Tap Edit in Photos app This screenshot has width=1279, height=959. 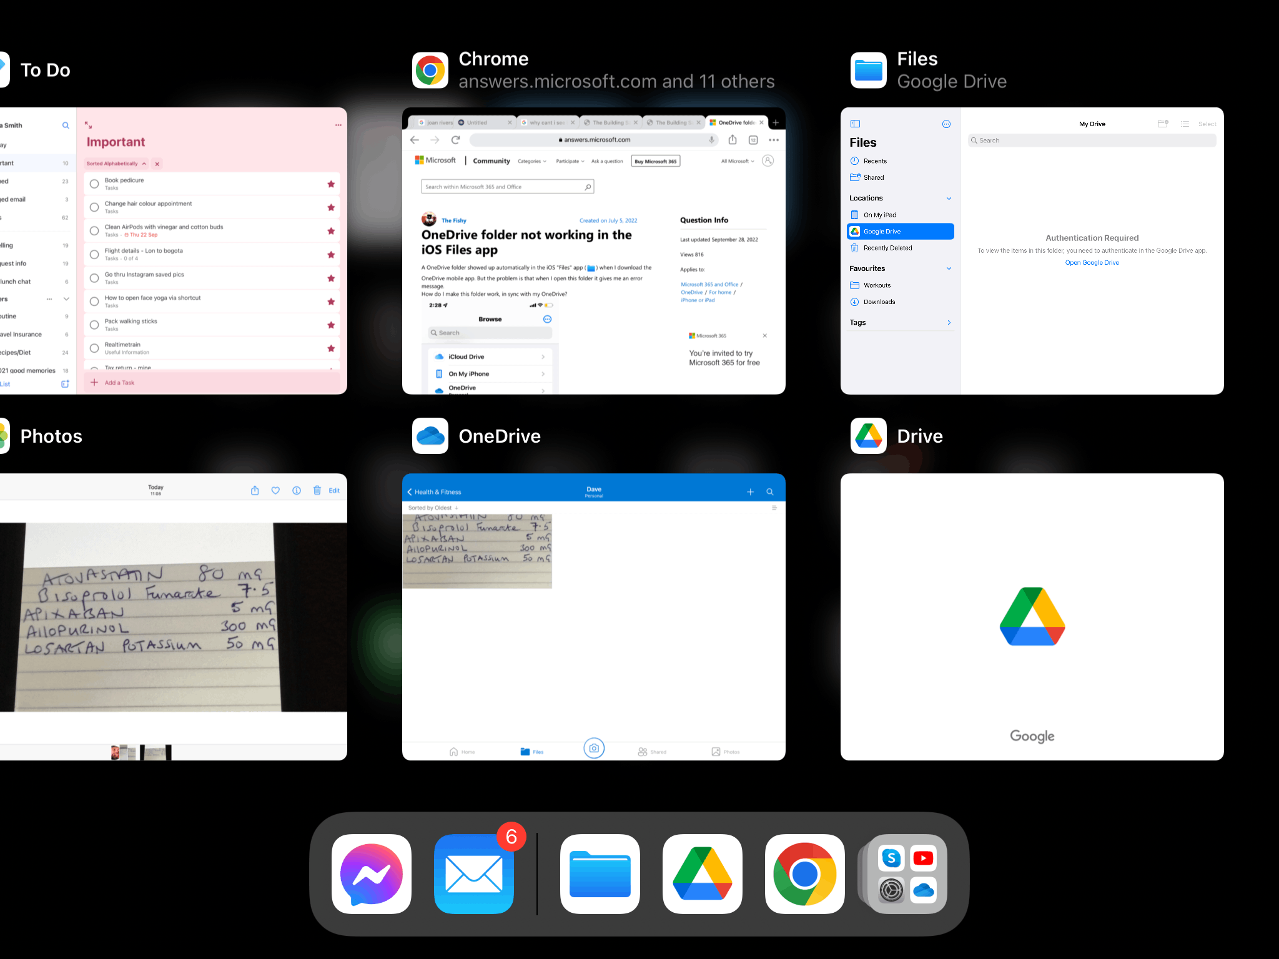(334, 491)
